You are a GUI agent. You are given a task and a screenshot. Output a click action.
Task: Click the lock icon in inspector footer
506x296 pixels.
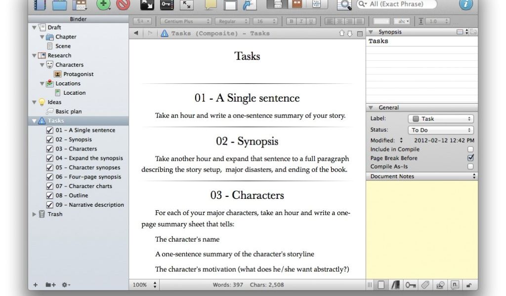(x=469, y=285)
